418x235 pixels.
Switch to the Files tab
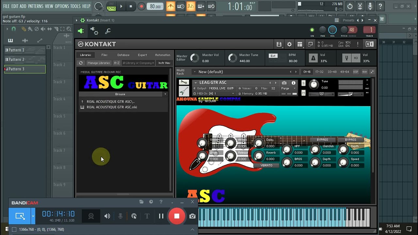coord(104,55)
